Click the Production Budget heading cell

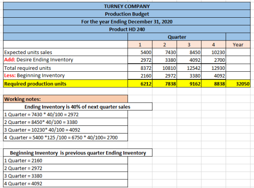(x=127, y=14)
